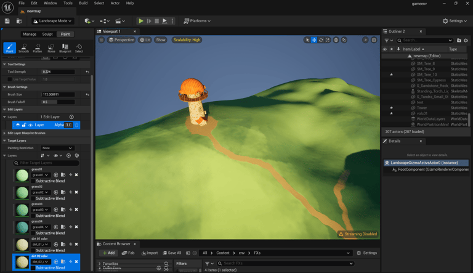Enable Use Target Value checkbox
This screenshot has width=473, height=273.
10,79
